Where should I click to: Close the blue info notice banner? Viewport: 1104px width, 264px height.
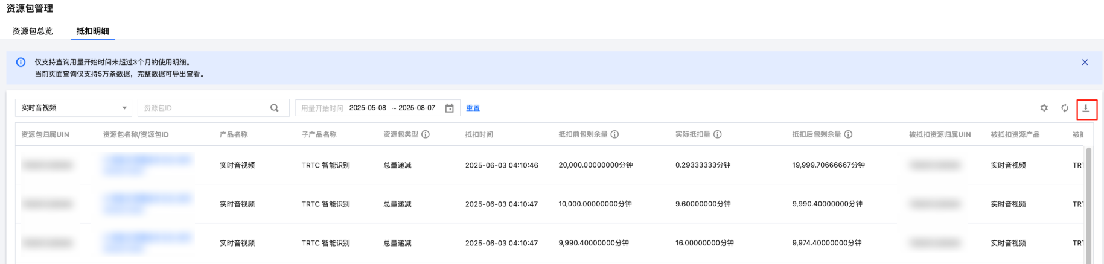point(1085,62)
